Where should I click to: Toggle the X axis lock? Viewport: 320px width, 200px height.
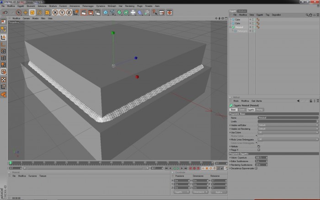(55, 12)
